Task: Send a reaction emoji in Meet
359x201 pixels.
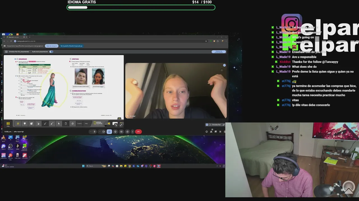Action: point(115,131)
